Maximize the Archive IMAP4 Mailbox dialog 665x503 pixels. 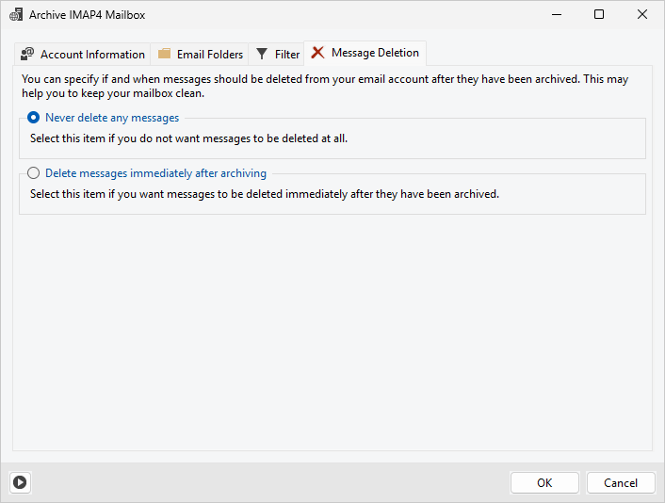coord(599,15)
